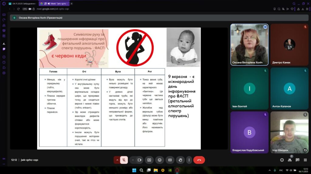Click Оксана Вікторівна Холіч video tile
Image resolution: width=311 pixels, height=174 pixels.
pos(249,44)
